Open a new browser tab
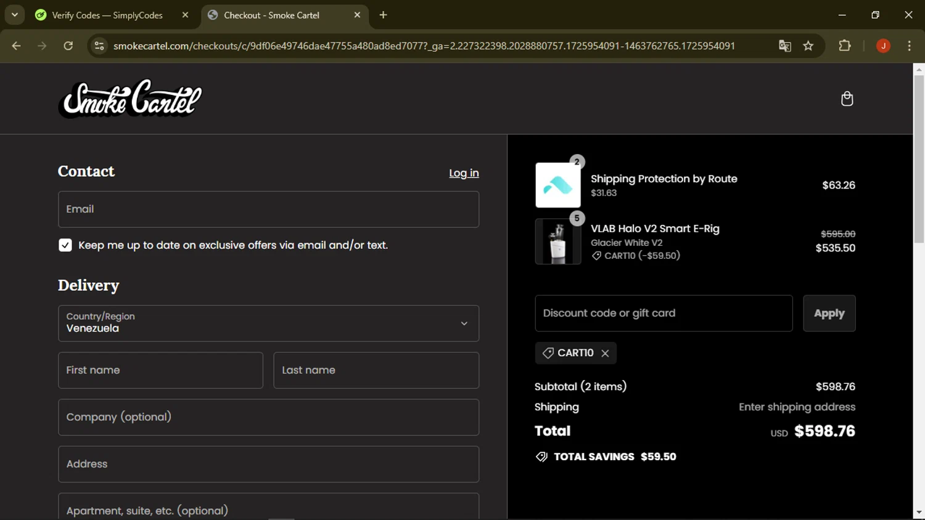 [x=383, y=15]
